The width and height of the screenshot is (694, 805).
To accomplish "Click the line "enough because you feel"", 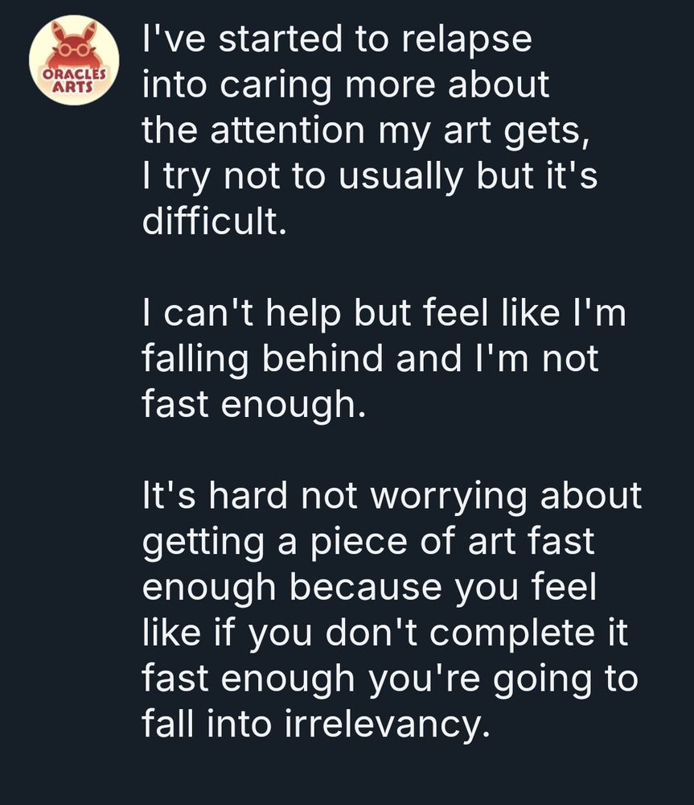I will (x=369, y=588).
